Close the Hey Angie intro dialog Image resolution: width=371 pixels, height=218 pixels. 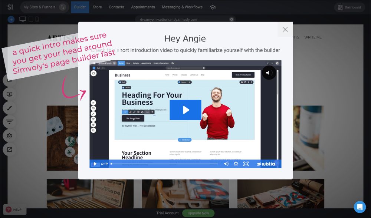pyautogui.click(x=285, y=30)
